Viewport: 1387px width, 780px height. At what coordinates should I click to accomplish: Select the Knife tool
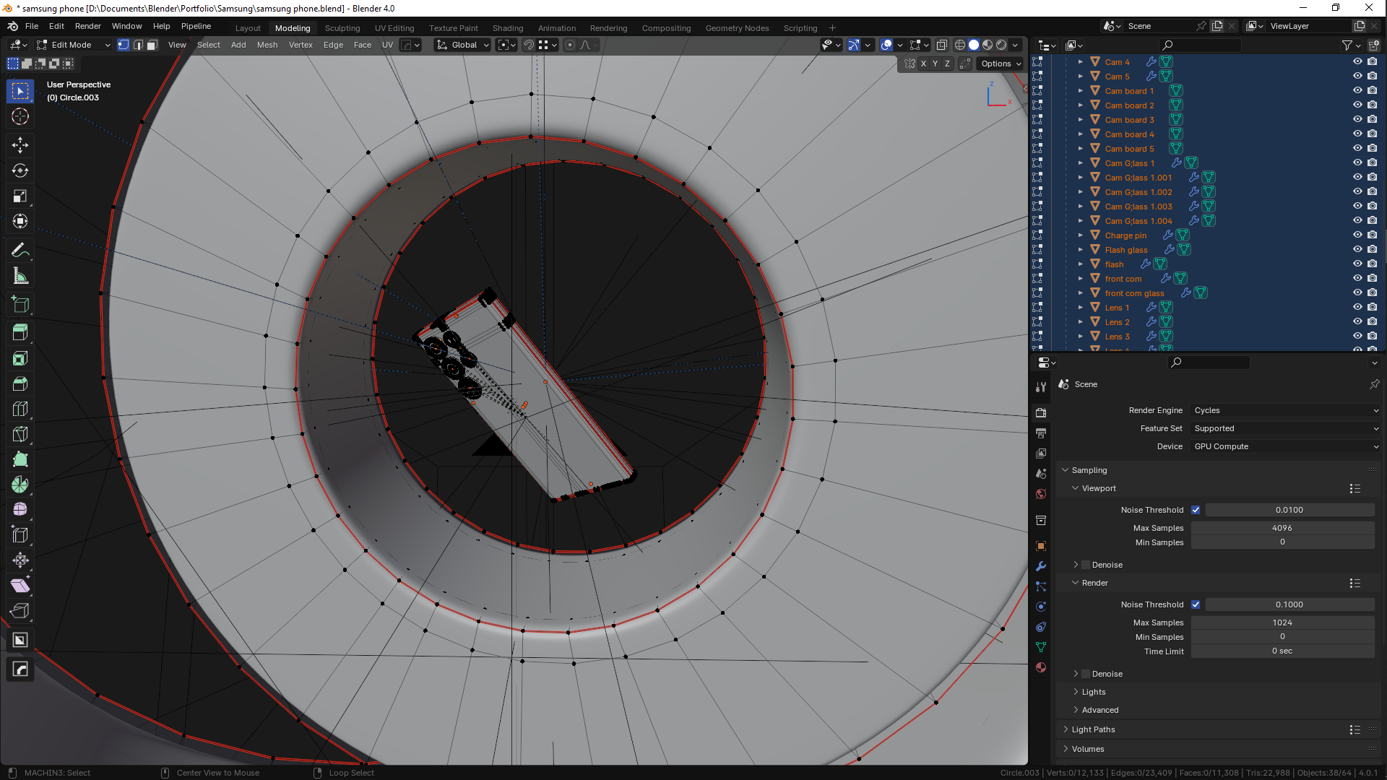[x=20, y=434]
